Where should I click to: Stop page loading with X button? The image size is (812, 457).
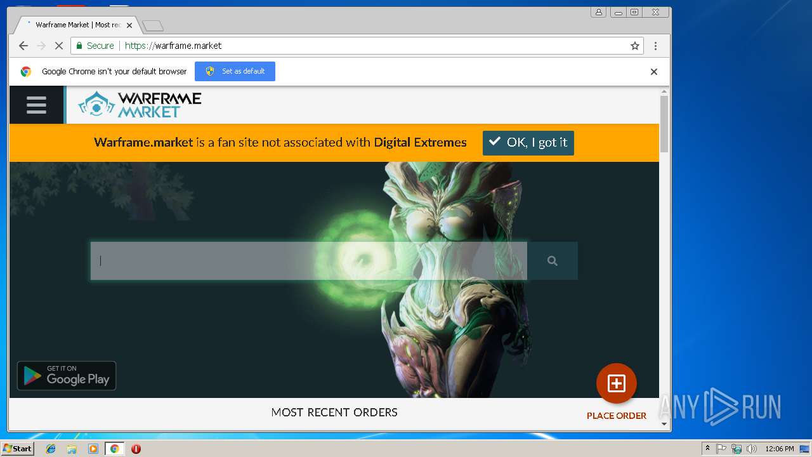click(x=59, y=46)
